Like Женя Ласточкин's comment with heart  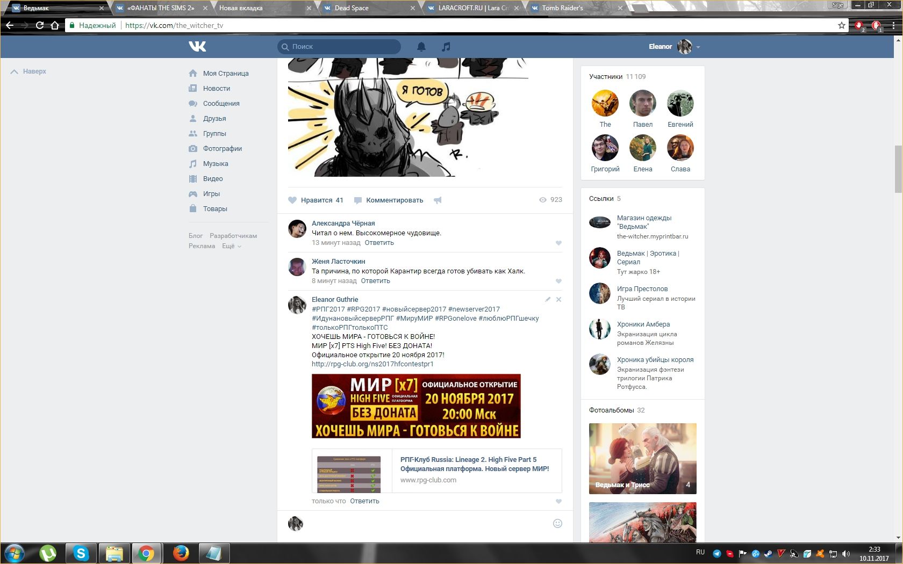pos(558,281)
